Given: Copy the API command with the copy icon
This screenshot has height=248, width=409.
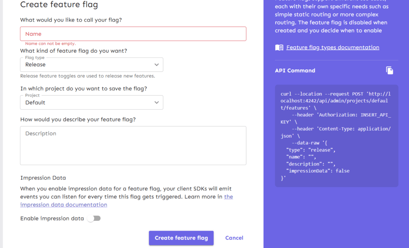Looking at the screenshot, I should (389, 71).
